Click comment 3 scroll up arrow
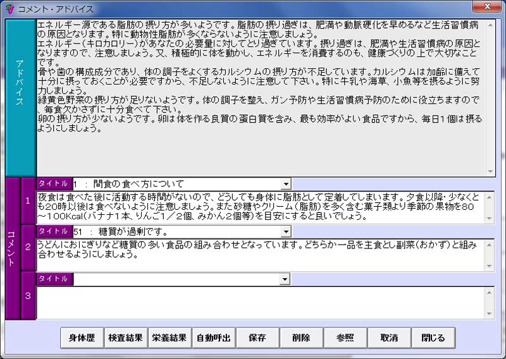Viewport: 506px width, 359px height. click(489, 292)
